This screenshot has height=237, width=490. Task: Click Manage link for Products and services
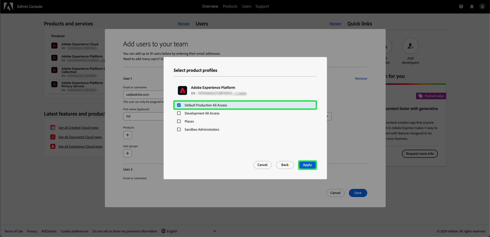pos(183,24)
